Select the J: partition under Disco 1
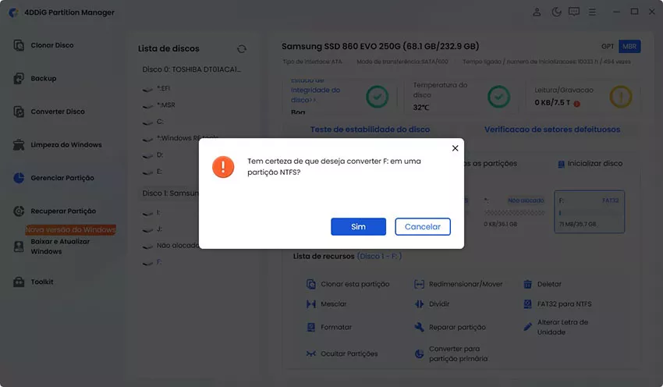663x387 pixels. click(x=159, y=229)
